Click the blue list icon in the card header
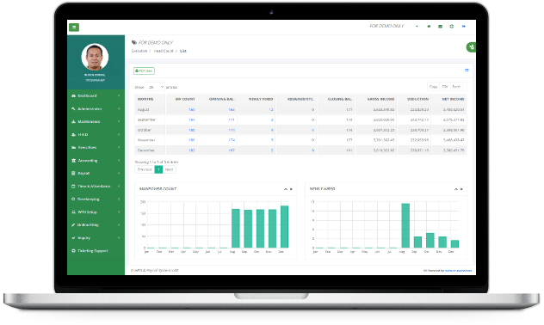Image resolution: width=544 pixels, height=325 pixels. point(467,70)
